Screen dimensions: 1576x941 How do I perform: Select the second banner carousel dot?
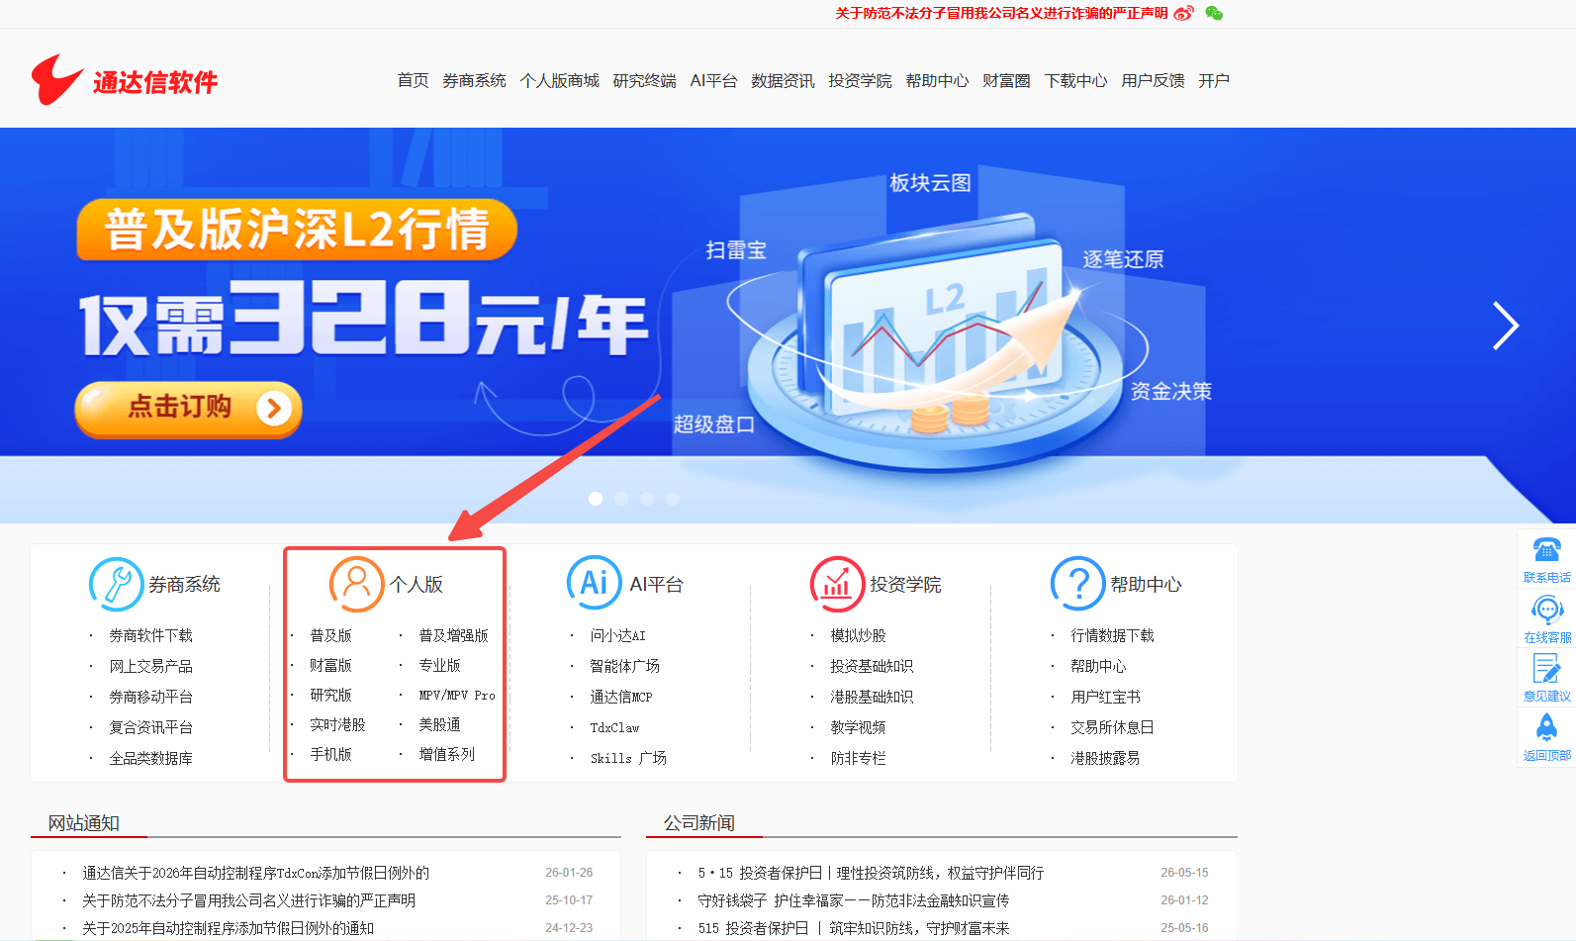pyautogui.click(x=621, y=499)
